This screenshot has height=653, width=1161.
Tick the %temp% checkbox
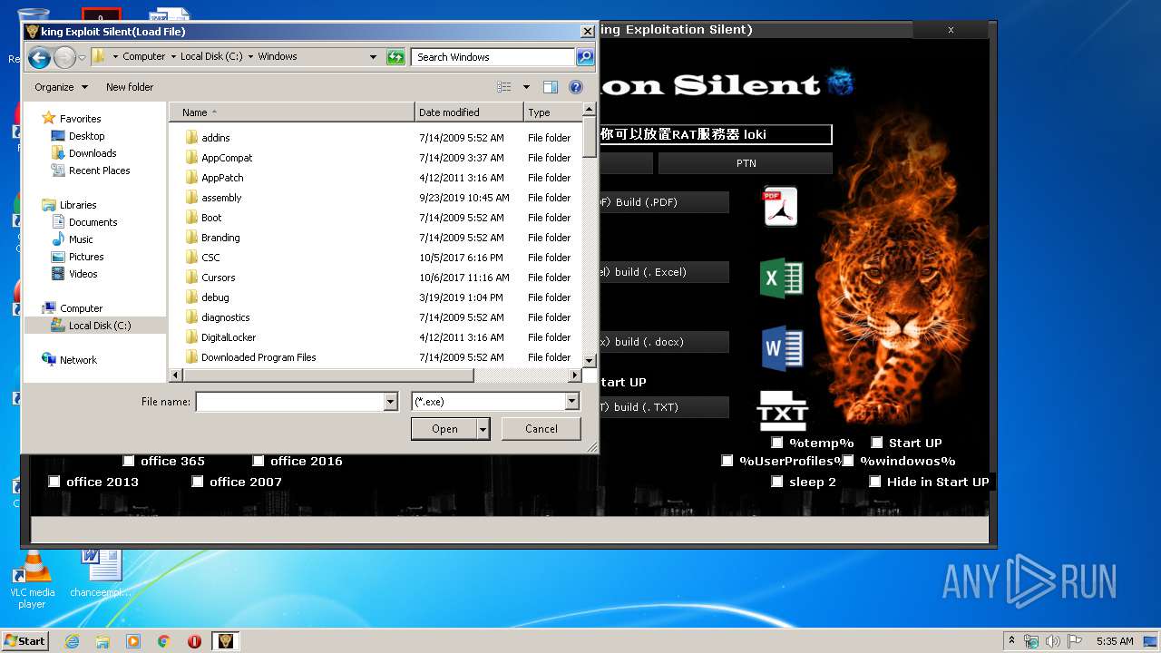777,443
